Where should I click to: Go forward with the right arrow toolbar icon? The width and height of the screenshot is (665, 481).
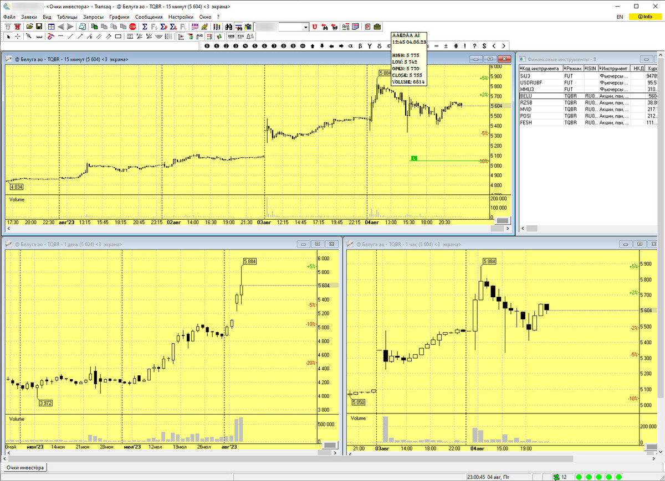point(70,27)
